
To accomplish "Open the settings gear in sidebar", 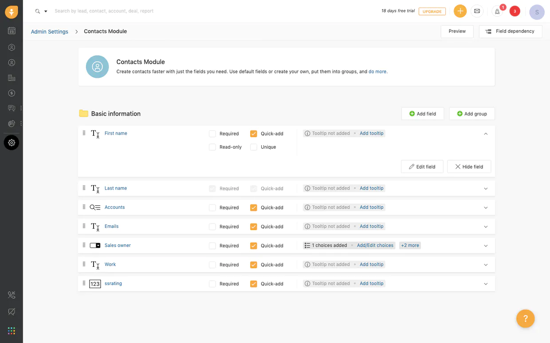I will [12, 143].
